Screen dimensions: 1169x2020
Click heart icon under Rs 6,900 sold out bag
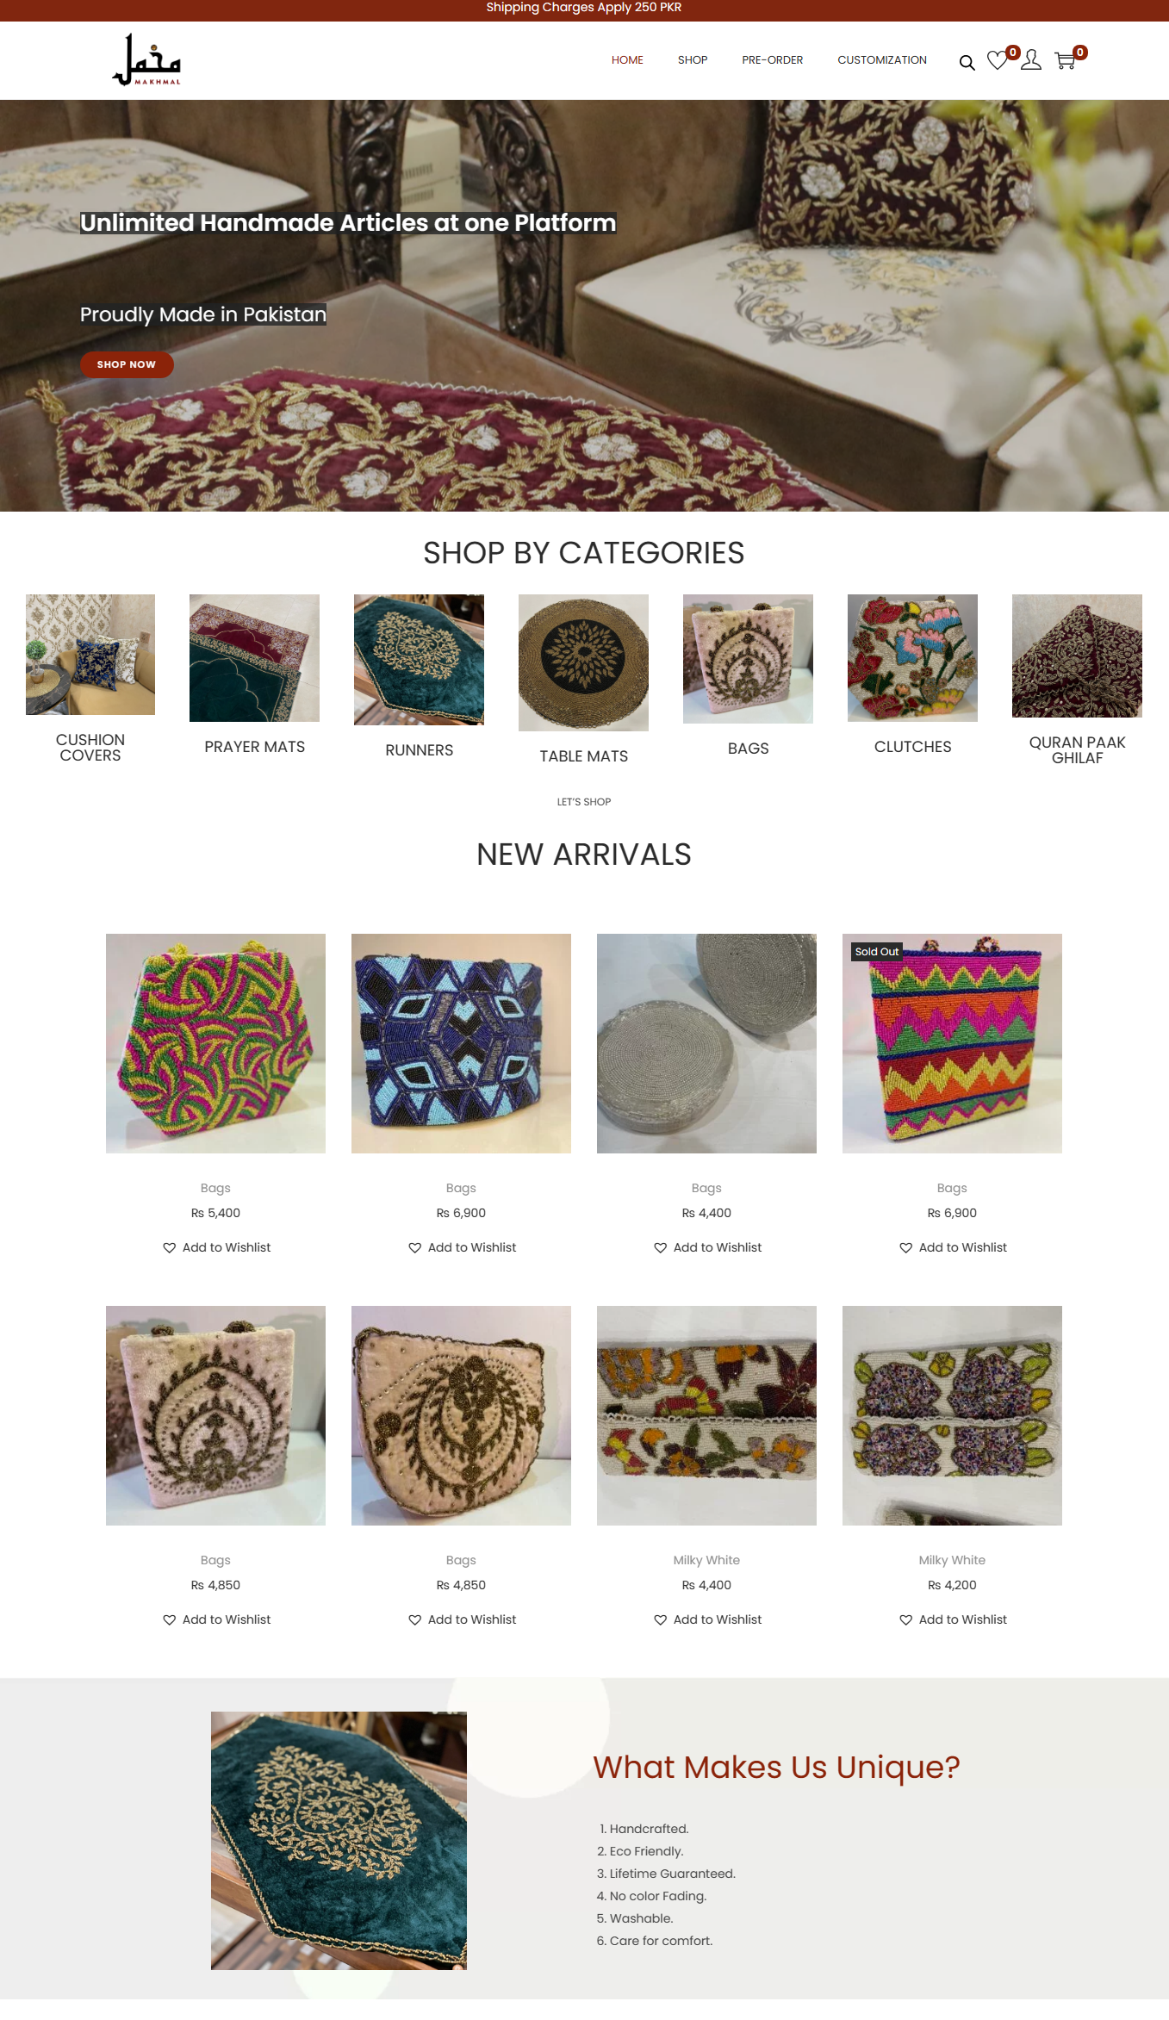905,1247
